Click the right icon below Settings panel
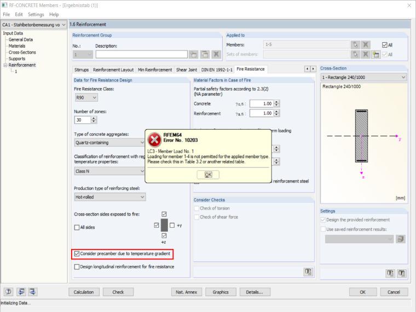 401,274
